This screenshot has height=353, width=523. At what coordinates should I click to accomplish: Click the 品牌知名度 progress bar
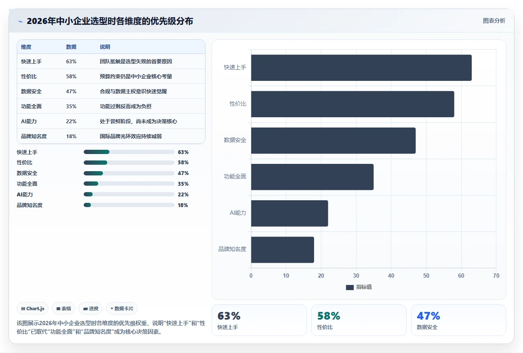(x=129, y=205)
